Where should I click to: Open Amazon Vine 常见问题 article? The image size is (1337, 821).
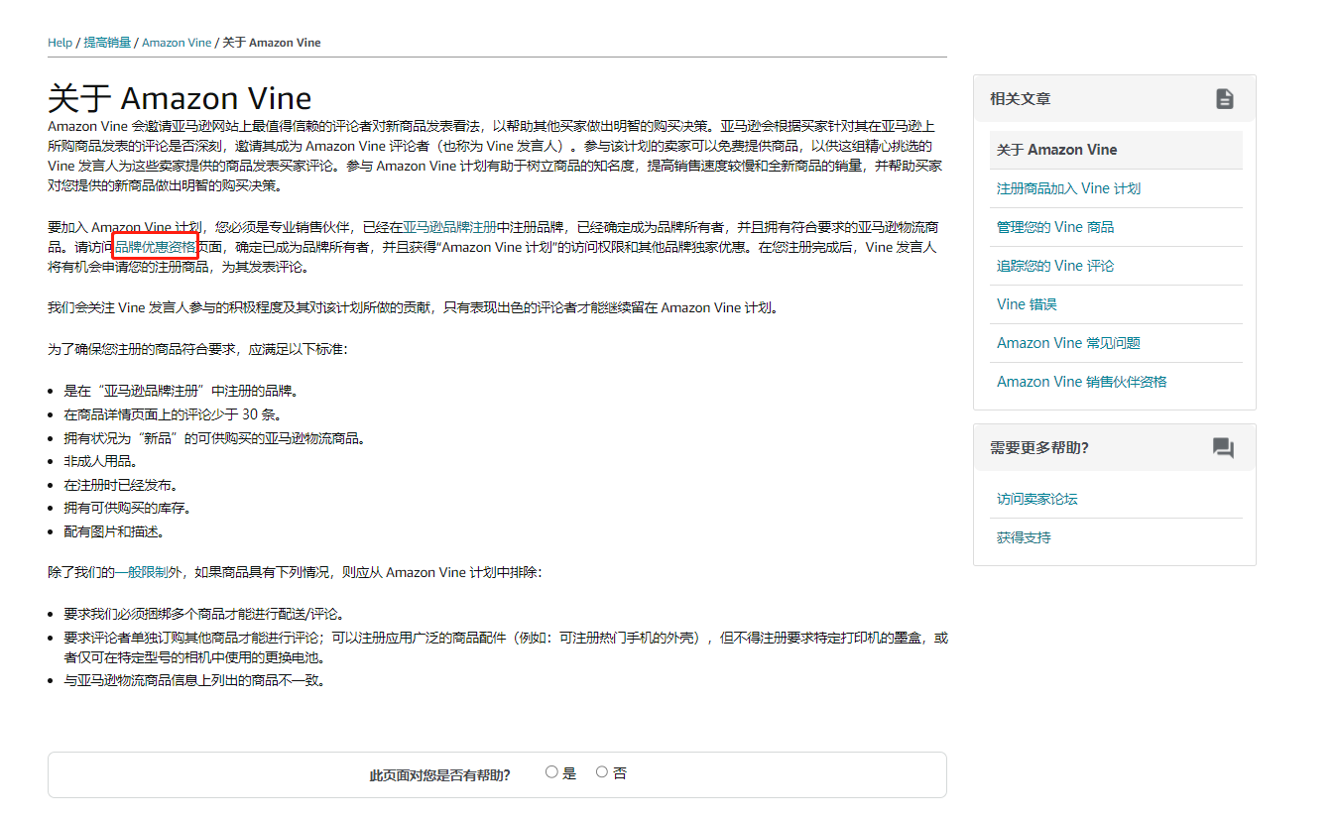(1068, 343)
